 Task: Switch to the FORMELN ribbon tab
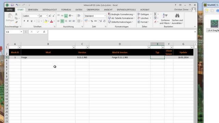coord(66,10)
